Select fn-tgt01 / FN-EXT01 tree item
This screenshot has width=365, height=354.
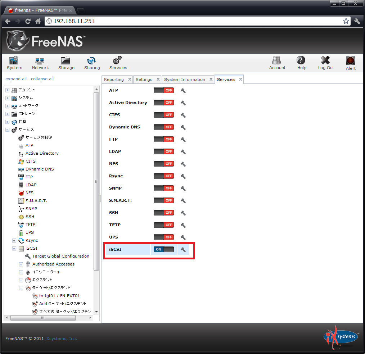click(59, 296)
